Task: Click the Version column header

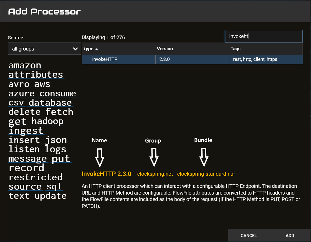Action: pyautogui.click(x=192, y=49)
